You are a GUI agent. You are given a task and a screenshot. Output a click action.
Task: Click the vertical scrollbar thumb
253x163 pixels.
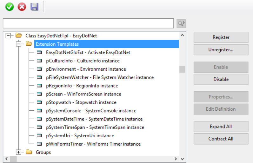point(182,69)
